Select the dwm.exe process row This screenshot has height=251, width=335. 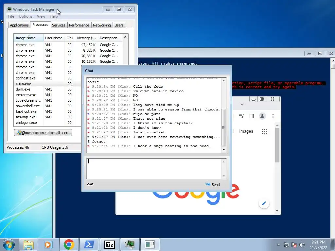(48, 89)
